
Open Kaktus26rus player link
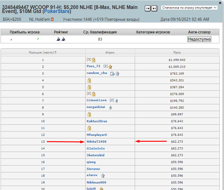pyautogui.click(x=97, y=121)
